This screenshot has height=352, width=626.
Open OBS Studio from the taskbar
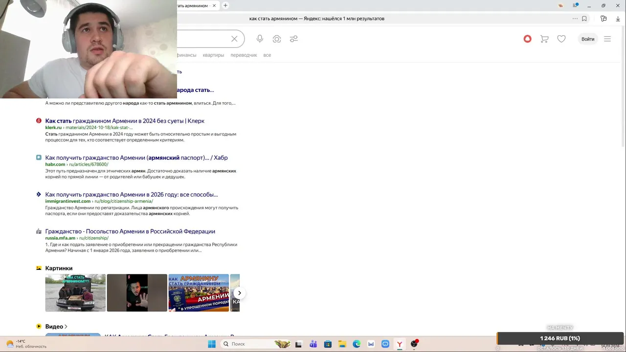click(414, 344)
